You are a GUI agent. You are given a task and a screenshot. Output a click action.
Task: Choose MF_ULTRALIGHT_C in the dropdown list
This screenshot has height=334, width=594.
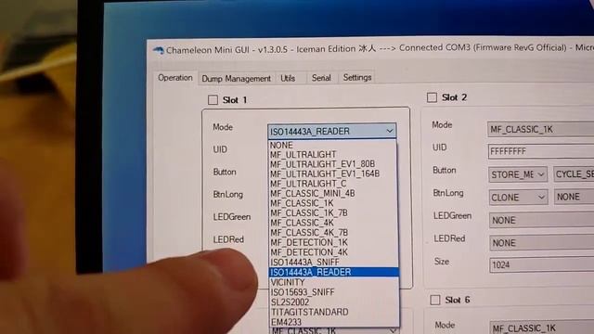(x=333, y=184)
